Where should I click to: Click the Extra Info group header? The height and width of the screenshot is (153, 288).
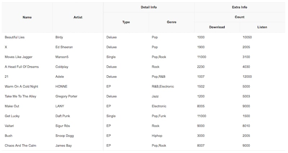[239, 7]
